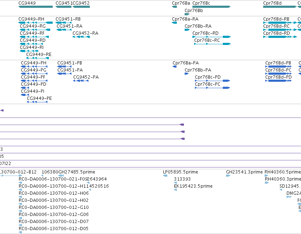
Task: Select protein Cpr76Bb-PA
Action: coord(198,70)
